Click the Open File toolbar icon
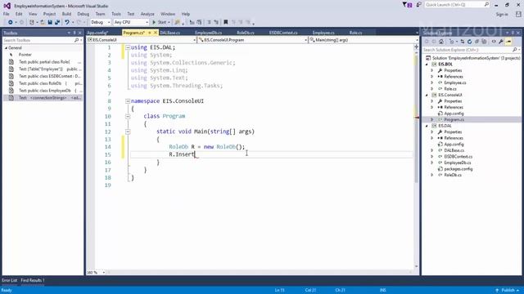Viewport: 524px width, 294px height. coord(43,22)
